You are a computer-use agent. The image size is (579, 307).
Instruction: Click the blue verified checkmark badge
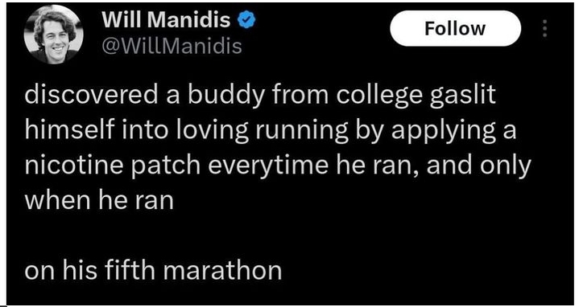tap(246, 20)
